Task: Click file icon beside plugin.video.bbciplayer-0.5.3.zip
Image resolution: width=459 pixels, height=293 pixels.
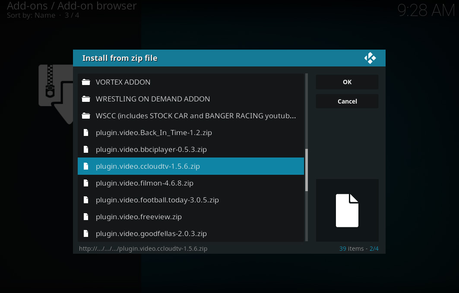Action: [x=86, y=149]
